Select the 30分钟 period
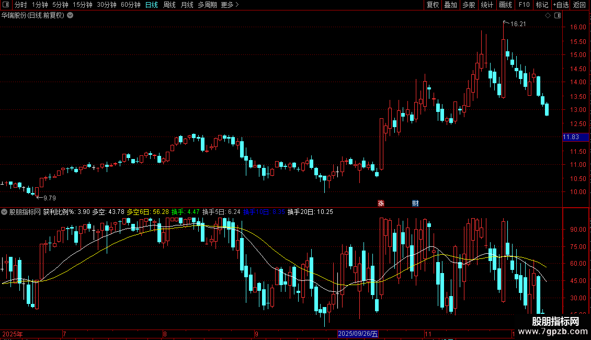591x340 pixels. pyautogui.click(x=107, y=5)
